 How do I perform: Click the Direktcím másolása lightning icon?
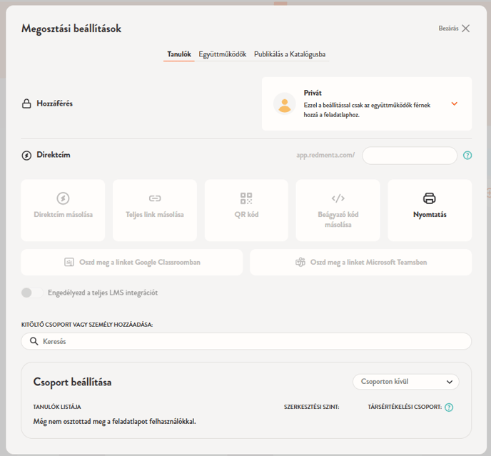coord(63,198)
